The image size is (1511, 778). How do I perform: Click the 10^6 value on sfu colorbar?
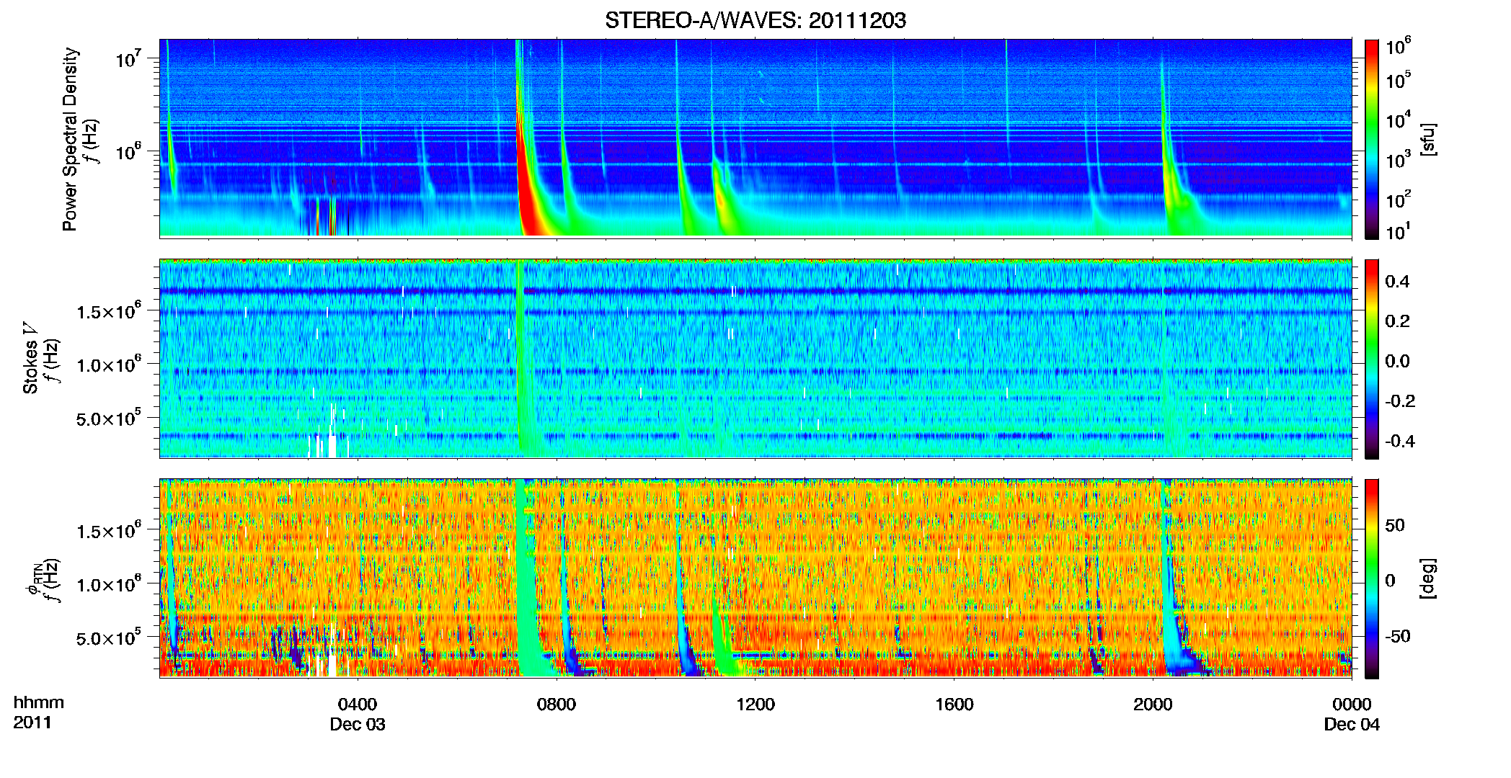coord(1398,45)
